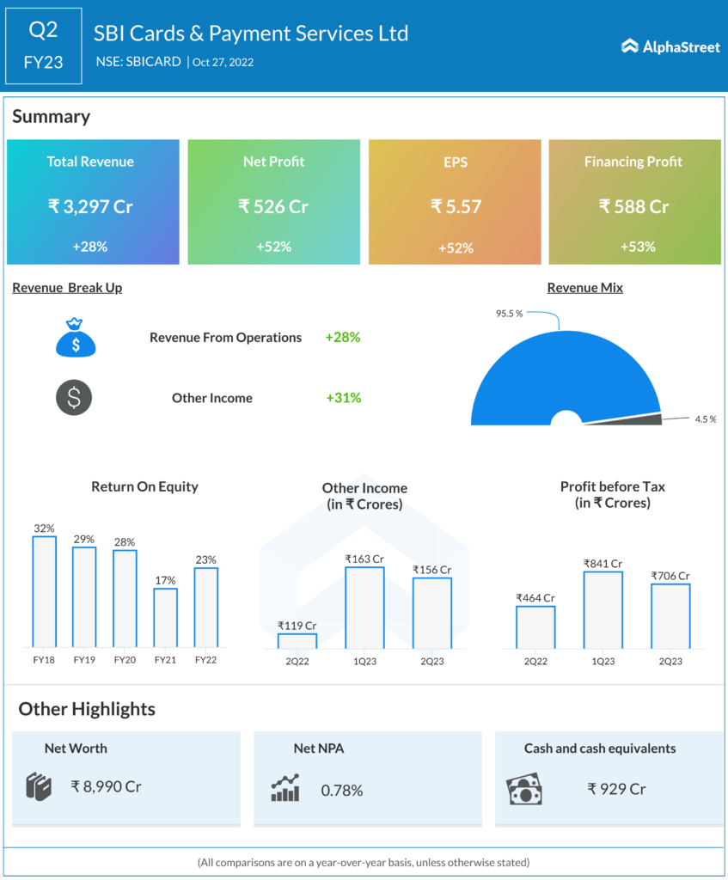
Task: Click the 2Q23 Profit before Tax bar
Action: [x=670, y=615]
